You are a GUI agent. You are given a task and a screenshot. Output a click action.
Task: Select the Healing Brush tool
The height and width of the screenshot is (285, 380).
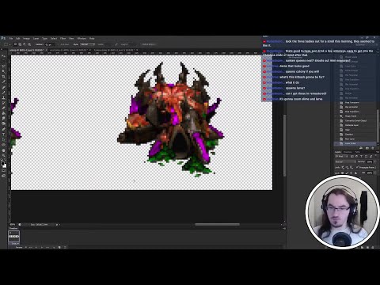(4, 87)
